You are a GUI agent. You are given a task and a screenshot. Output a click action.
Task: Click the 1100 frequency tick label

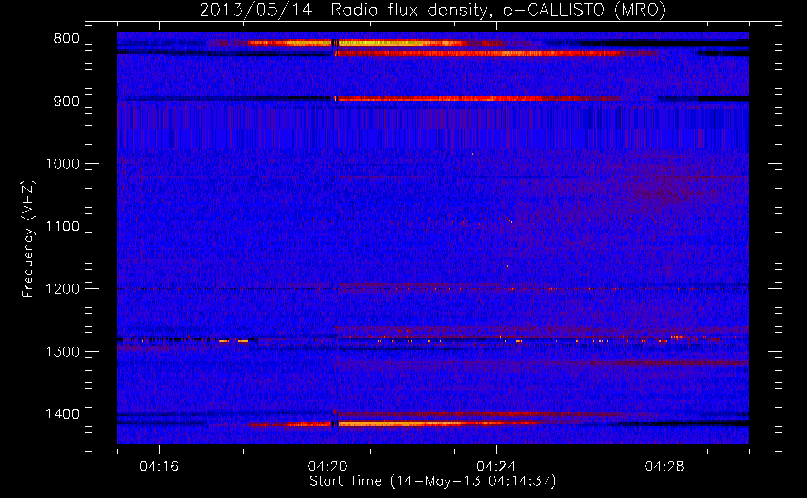62,227
